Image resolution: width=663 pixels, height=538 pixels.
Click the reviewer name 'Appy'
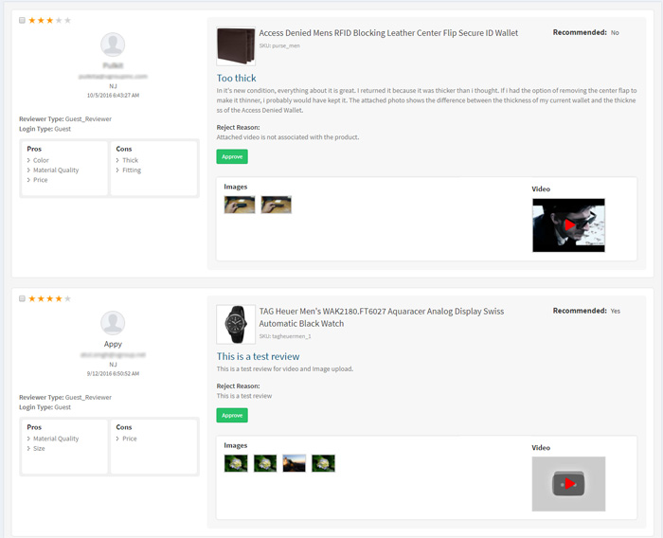tap(113, 344)
